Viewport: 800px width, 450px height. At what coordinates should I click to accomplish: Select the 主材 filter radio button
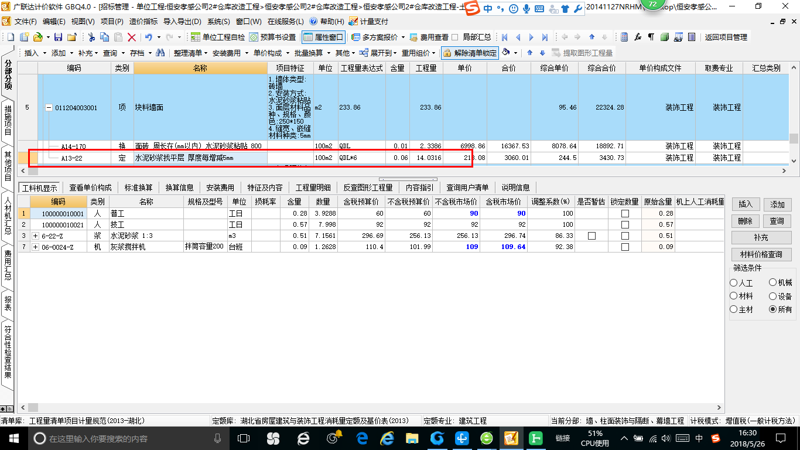tap(734, 309)
